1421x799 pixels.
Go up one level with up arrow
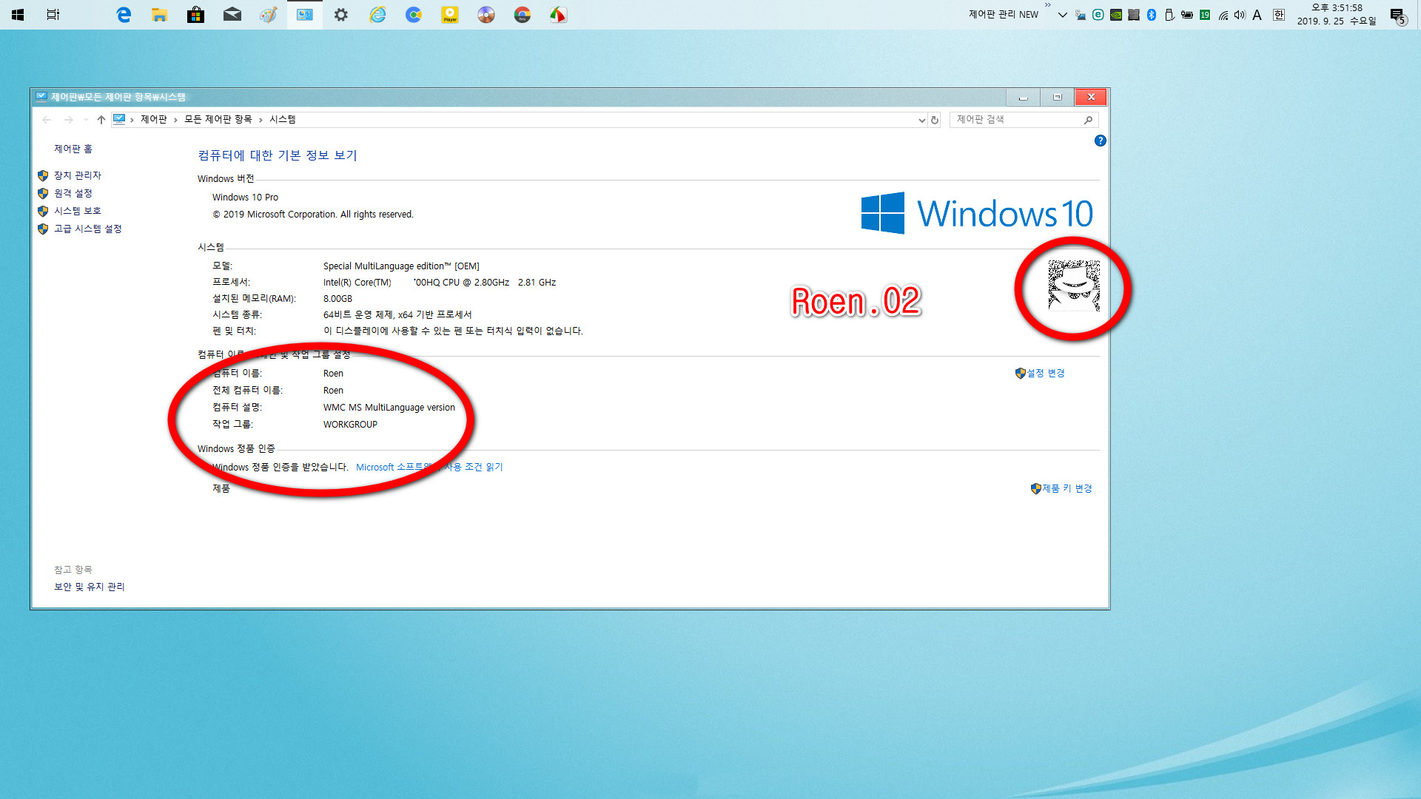[101, 119]
